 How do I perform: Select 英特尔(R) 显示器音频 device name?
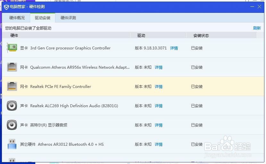tap(49, 125)
